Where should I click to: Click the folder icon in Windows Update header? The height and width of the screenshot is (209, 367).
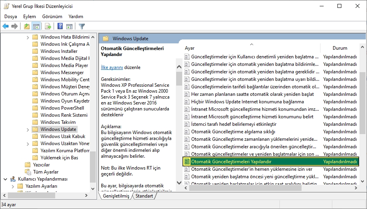(106, 38)
